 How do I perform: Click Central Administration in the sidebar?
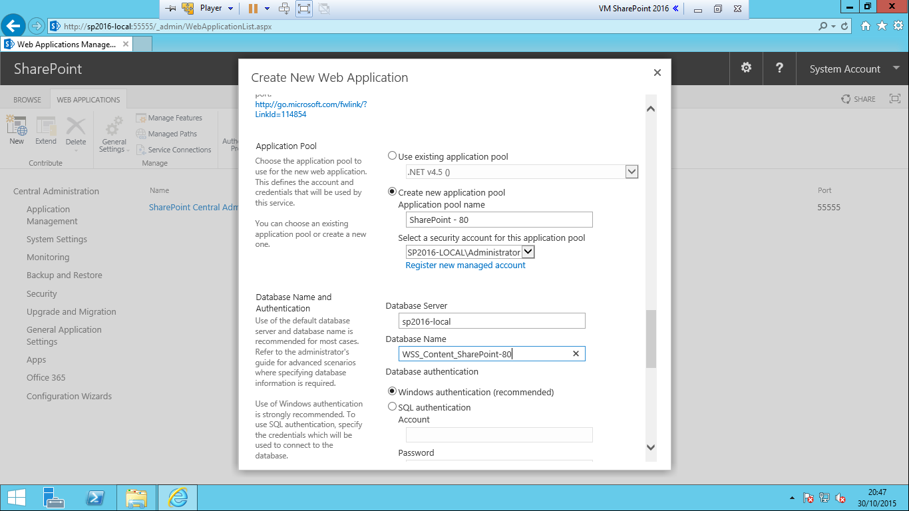tap(56, 191)
